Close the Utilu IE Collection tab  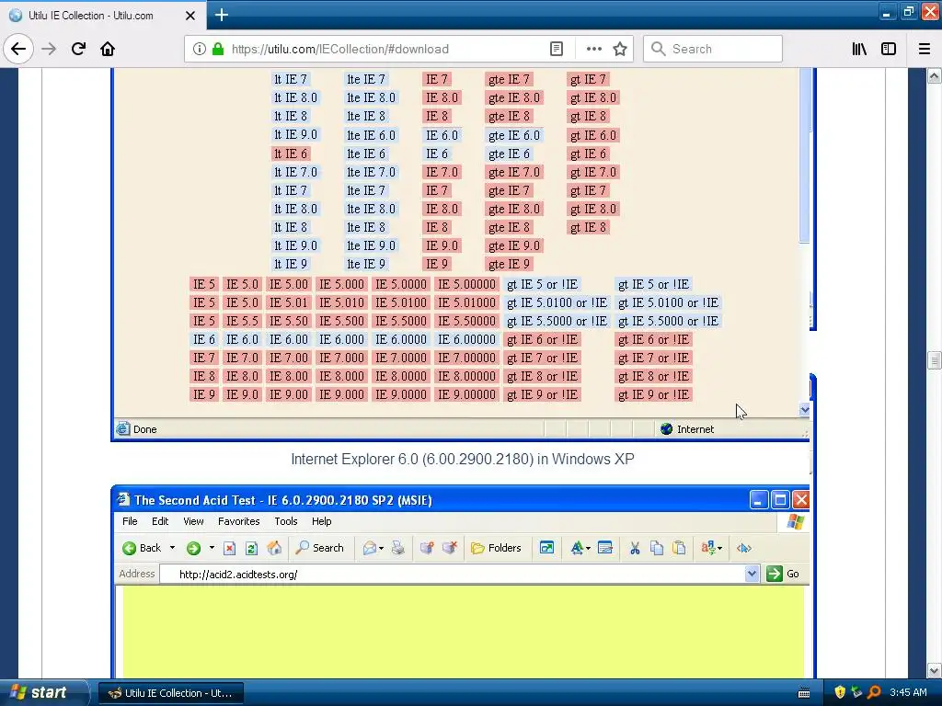pos(190,16)
